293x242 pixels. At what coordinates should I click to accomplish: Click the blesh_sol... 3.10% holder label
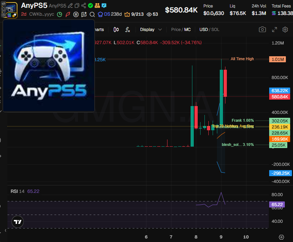[238, 144]
